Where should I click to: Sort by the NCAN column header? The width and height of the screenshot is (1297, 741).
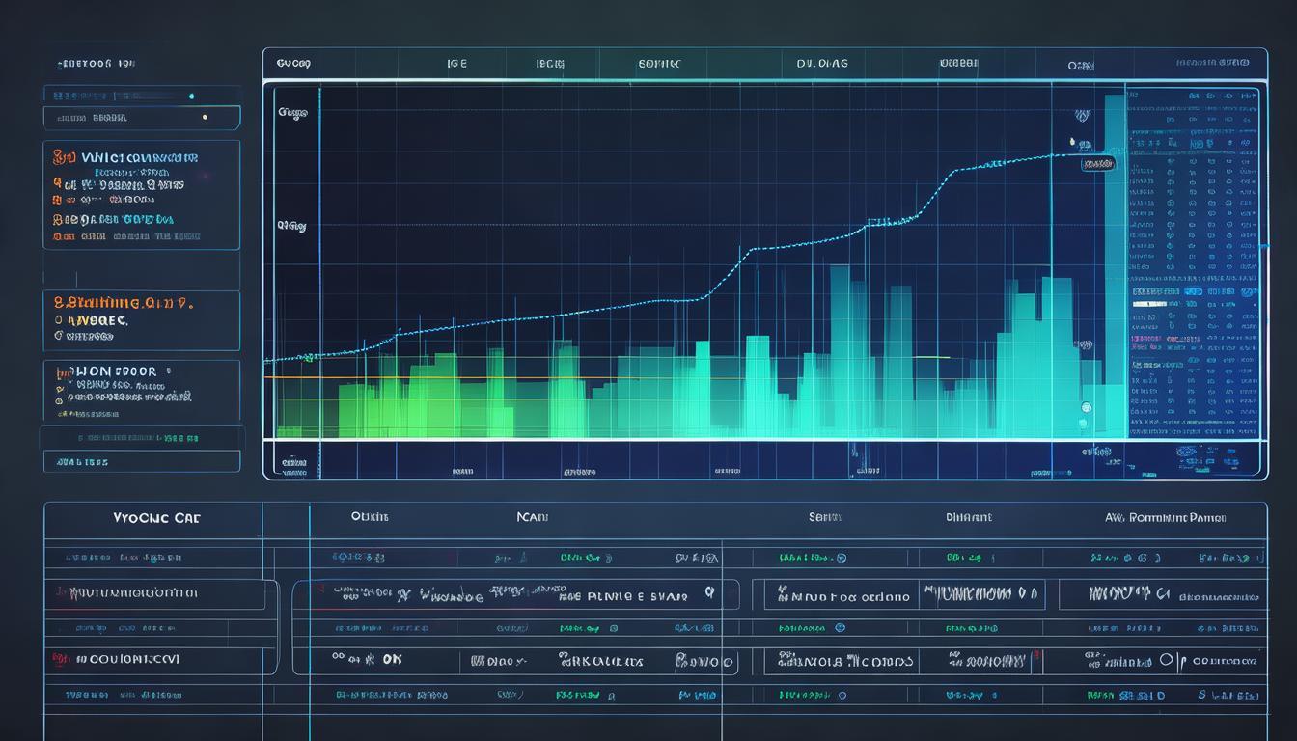pyautogui.click(x=532, y=518)
